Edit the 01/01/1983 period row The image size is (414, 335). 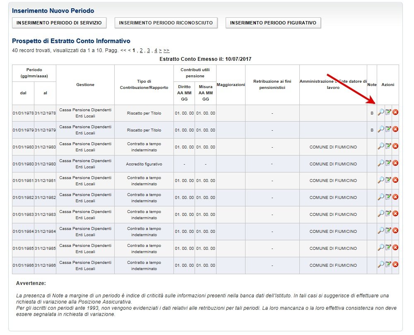pyautogui.click(x=388, y=213)
